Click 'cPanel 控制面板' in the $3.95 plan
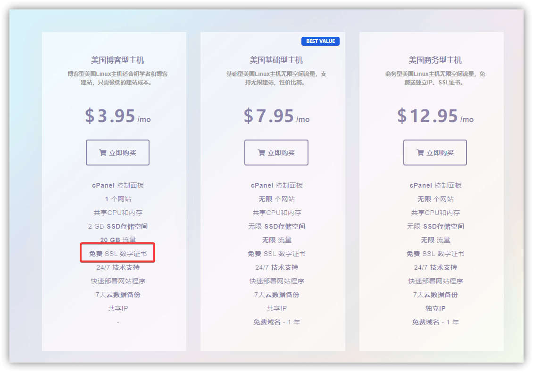Image resolution: width=533 pixels, height=372 pixels. click(118, 185)
